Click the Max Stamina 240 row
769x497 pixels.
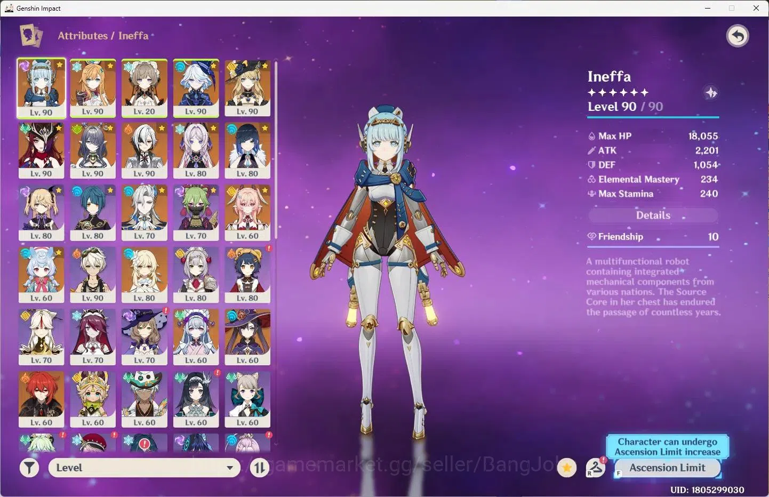pyautogui.click(x=653, y=194)
